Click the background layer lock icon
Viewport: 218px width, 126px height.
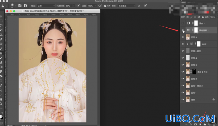[213, 99]
